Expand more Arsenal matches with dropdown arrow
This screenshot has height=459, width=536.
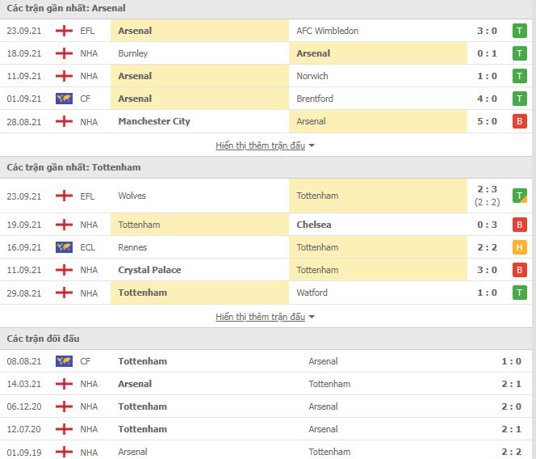point(312,145)
